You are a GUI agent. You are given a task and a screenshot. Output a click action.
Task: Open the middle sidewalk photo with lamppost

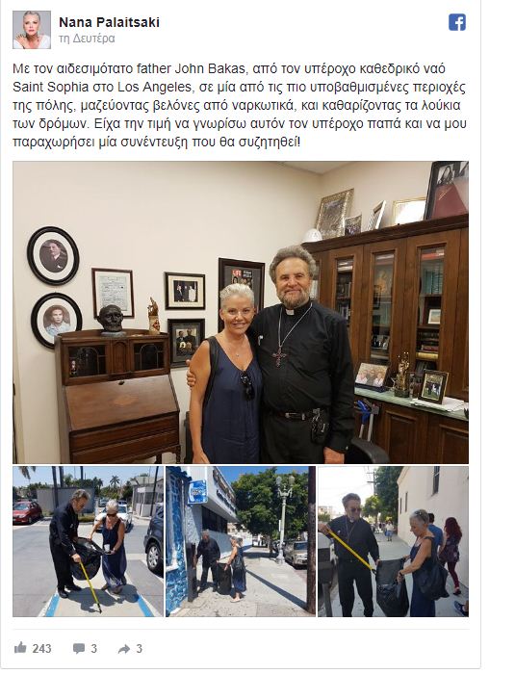point(241,541)
